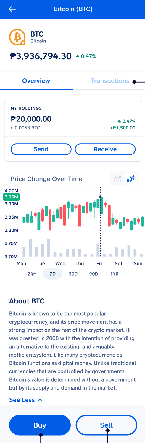
Task: Tap the Send button
Action: click(x=41, y=149)
